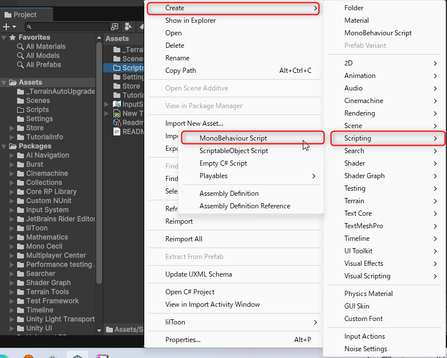The height and width of the screenshot is (358, 447).
Task: Expand the Cinemachine package folder
Action: [13, 174]
